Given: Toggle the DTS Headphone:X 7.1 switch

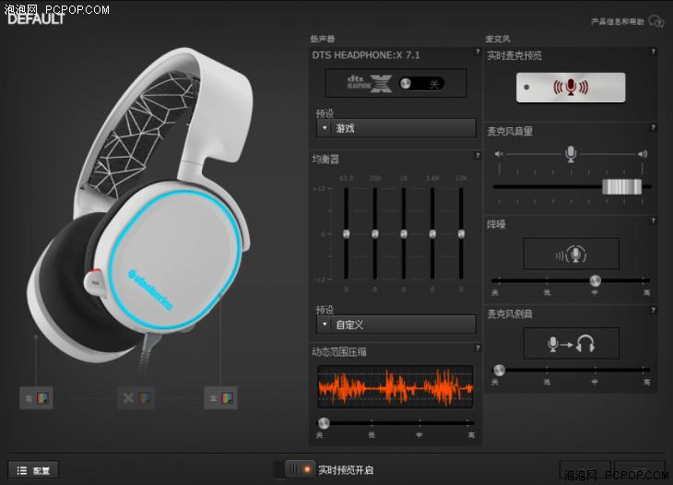Looking at the screenshot, I should pos(420,84).
